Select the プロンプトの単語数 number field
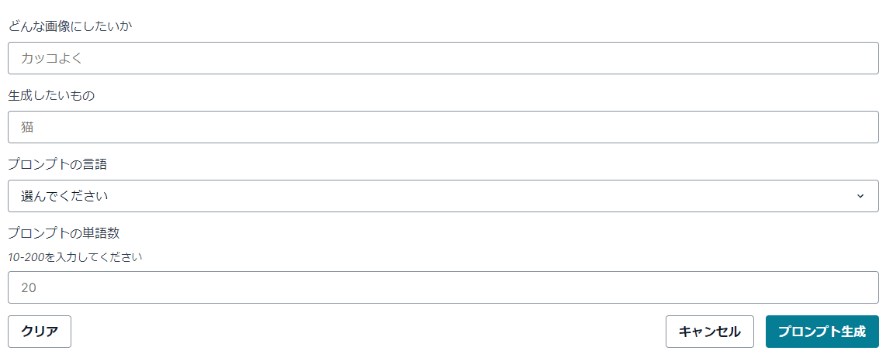The width and height of the screenshot is (893, 361). coord(442,287)
